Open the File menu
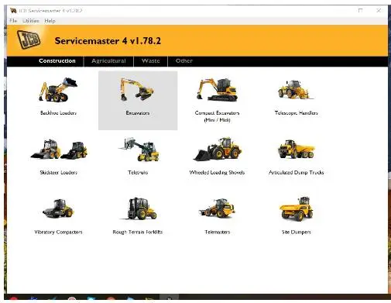Screen dimensions: 391x303 point(13,21)
